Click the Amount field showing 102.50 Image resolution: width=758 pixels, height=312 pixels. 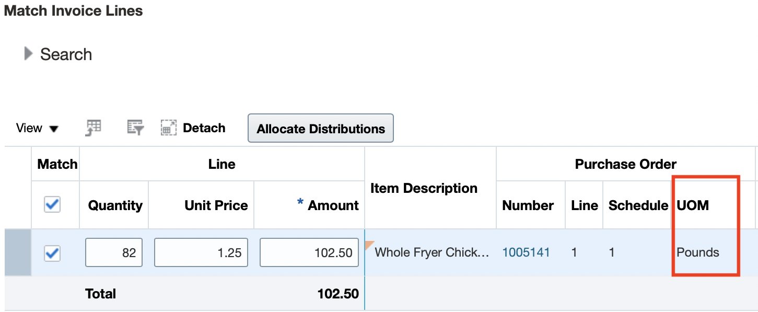(x=309, y=253)
